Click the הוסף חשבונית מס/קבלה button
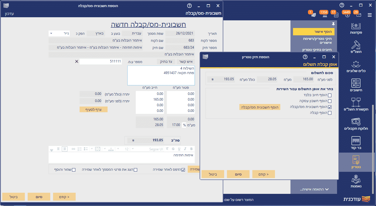This screenshot has height=206, width=376. pyautogui.click(x=259, y=107)
